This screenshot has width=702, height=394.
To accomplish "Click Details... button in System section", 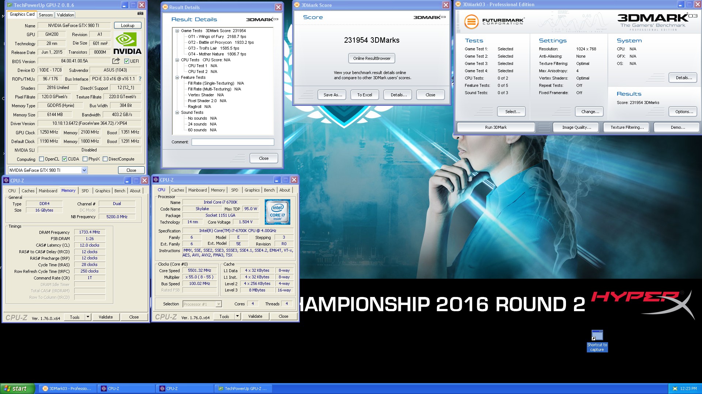I will [x=683, y=78].
